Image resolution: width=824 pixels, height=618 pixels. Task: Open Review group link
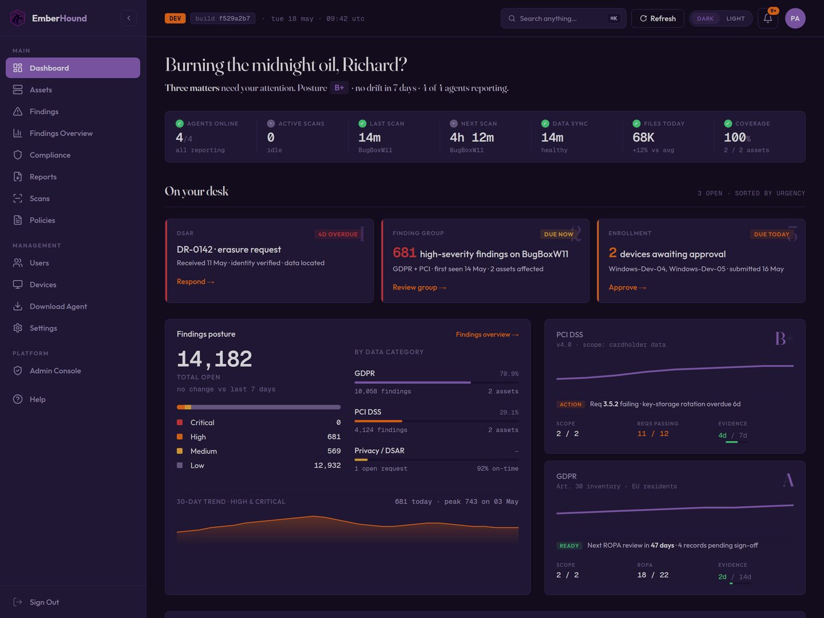(419, 287)
